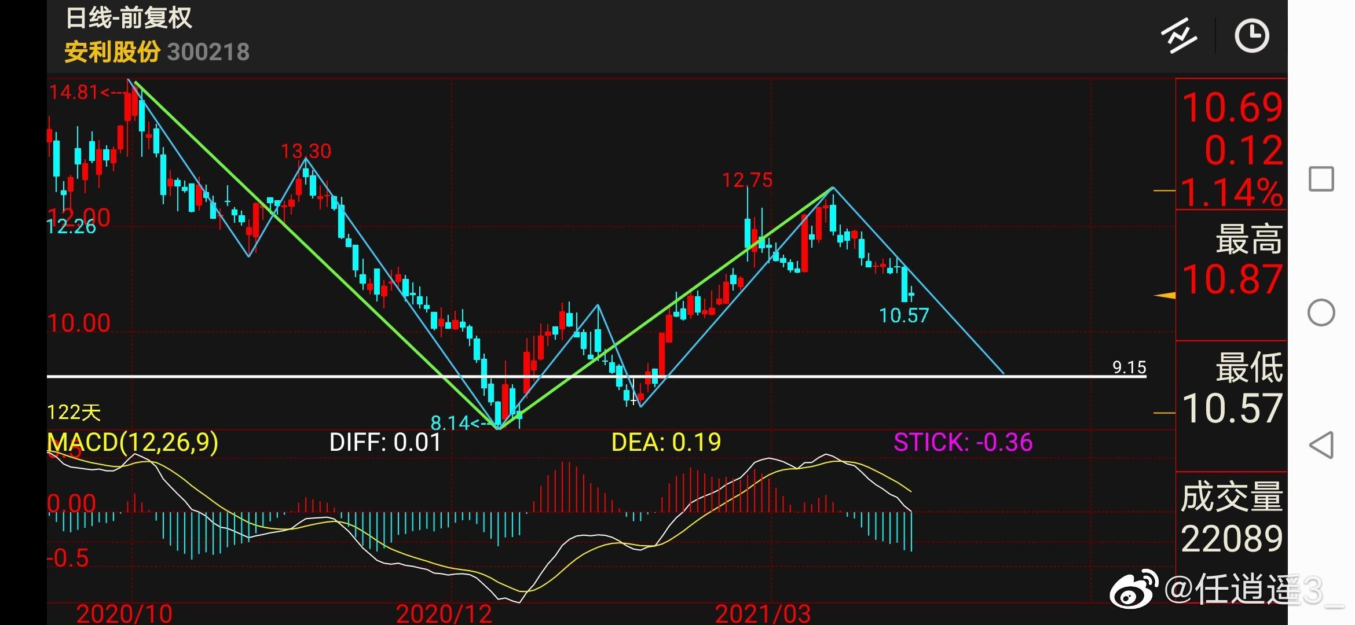Tap the 成交量 22089 volume value
Viewport: 1355px width, 625px height.
(x=1232, y=539)
